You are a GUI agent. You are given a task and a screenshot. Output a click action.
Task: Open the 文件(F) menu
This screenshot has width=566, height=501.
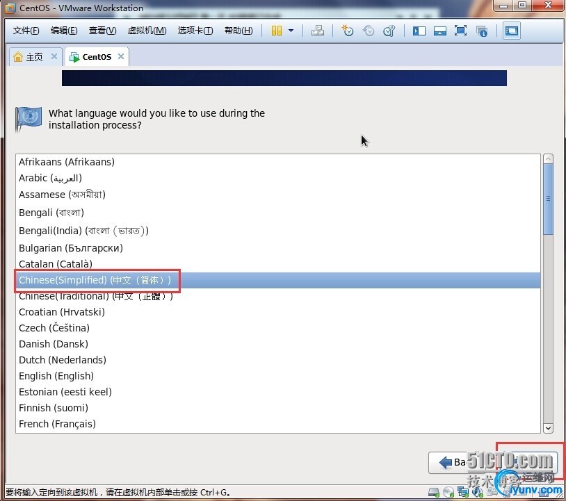click(x=26, y=31)
